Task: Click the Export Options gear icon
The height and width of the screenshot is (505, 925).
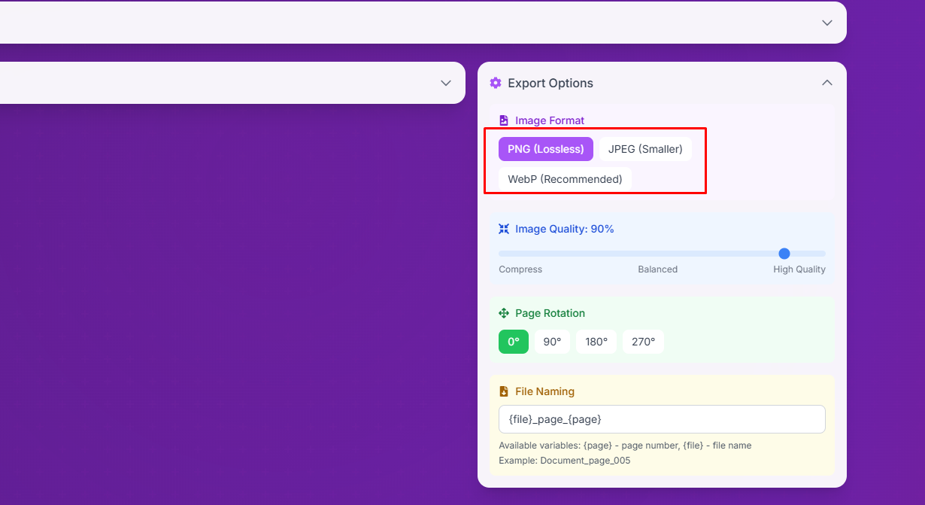Action: click(x=495, y=83)
